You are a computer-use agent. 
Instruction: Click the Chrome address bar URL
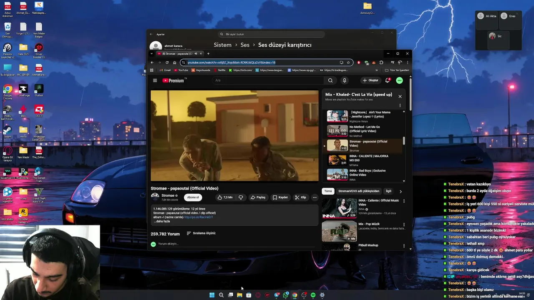232,62
